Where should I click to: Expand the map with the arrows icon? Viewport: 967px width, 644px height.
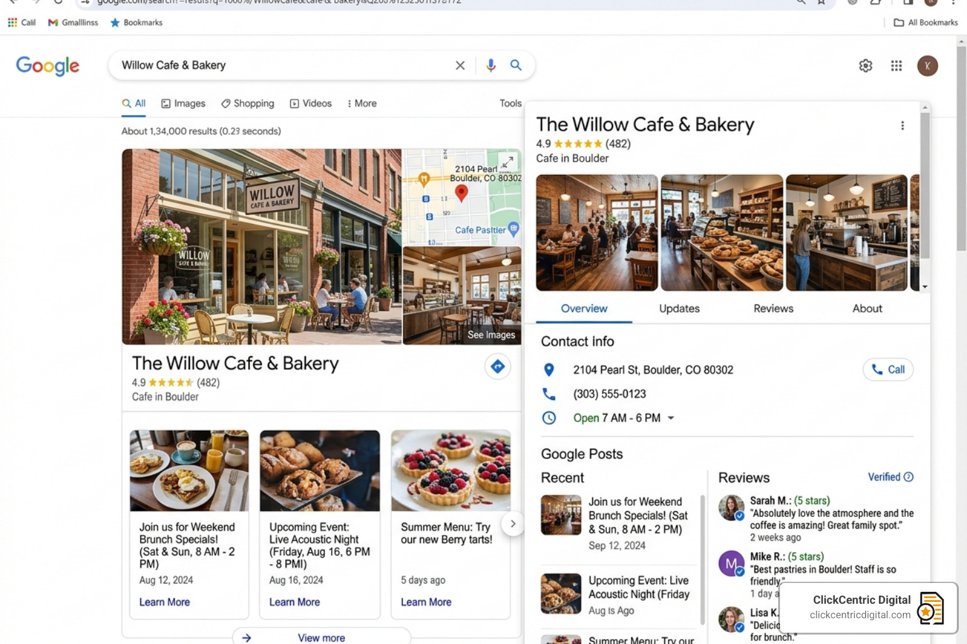point(507,162)
